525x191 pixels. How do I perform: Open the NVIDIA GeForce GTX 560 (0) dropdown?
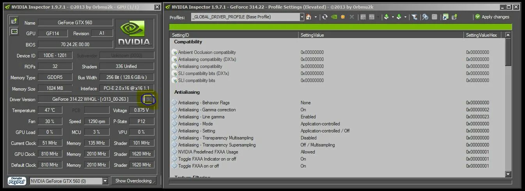point(105,181)
